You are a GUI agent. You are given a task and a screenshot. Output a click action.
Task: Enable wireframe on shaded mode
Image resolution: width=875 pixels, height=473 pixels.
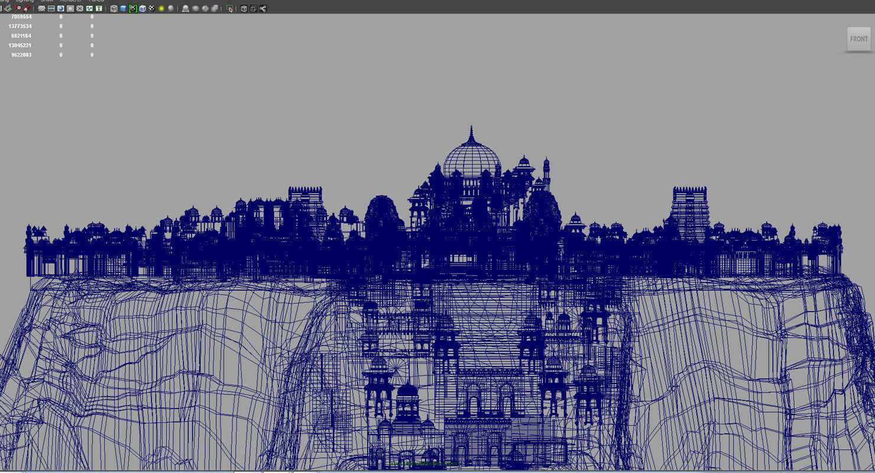(142, 8)
